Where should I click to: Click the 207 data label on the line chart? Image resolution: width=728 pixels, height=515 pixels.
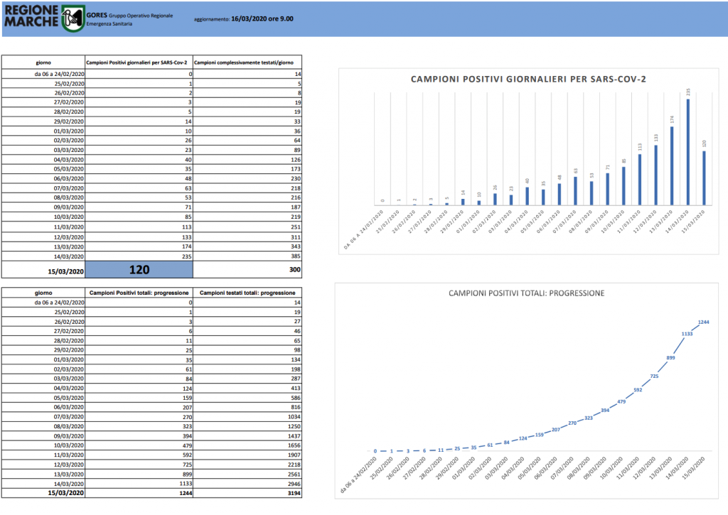[x=556, y=430]
